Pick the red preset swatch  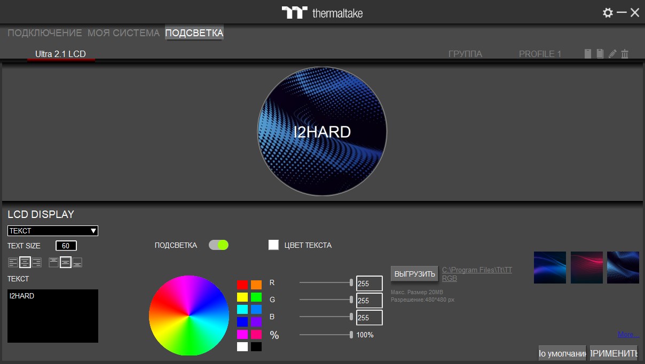coord(242,285)
